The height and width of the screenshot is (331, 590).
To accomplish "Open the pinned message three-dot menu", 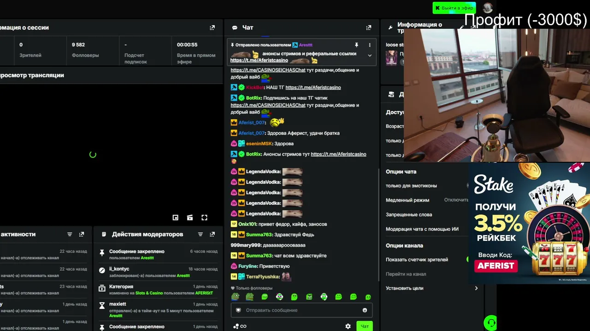I will click(369, 45).
